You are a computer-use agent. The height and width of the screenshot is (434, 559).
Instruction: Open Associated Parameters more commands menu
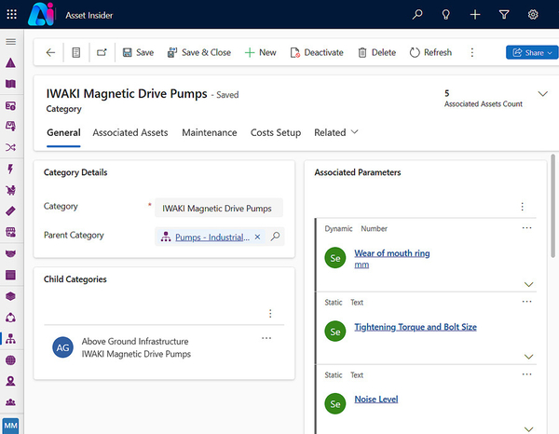point(523,207)
